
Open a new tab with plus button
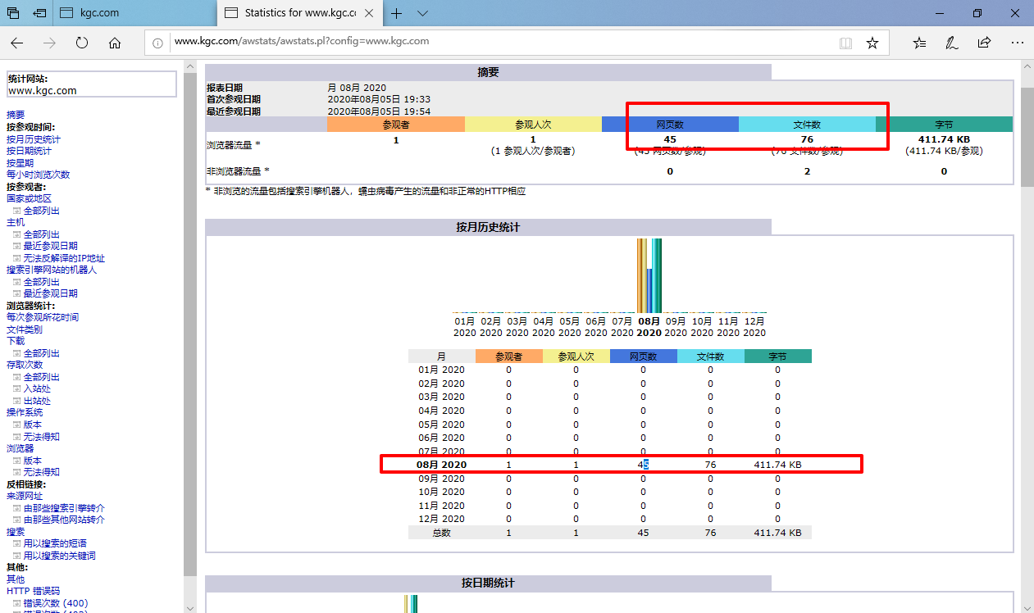coord(397,13)
